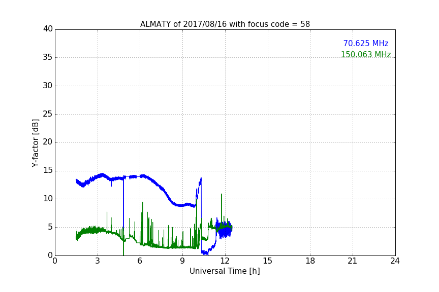Click the y-axis tick label '35'
Viewport: 439px width, 292px height.
(48, 57)
